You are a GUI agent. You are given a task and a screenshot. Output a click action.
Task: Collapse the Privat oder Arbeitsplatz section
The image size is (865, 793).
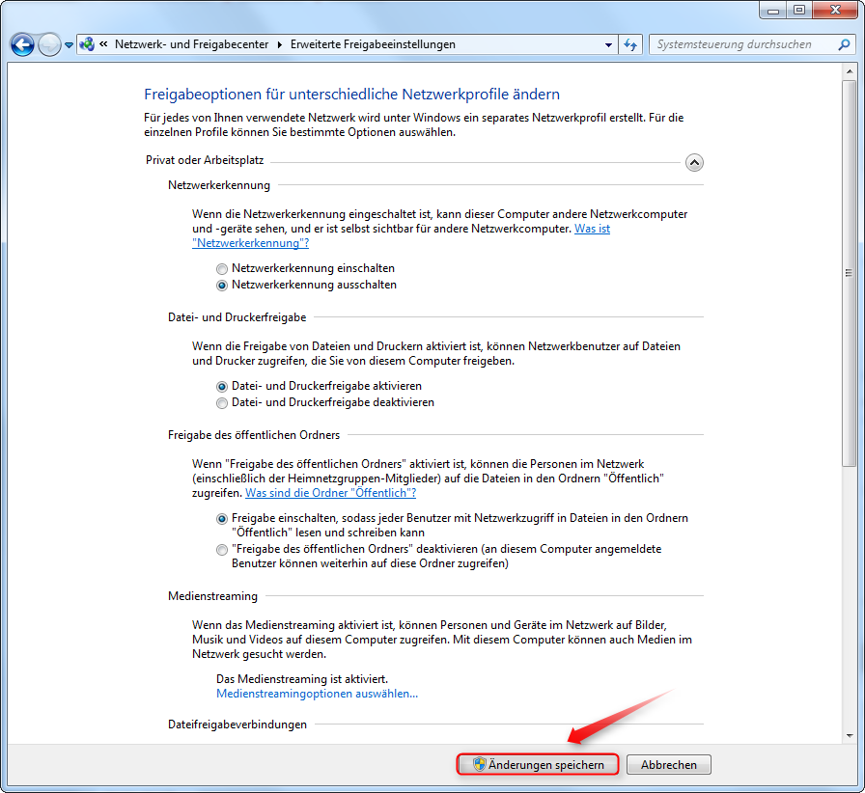(x=694, y=163)
